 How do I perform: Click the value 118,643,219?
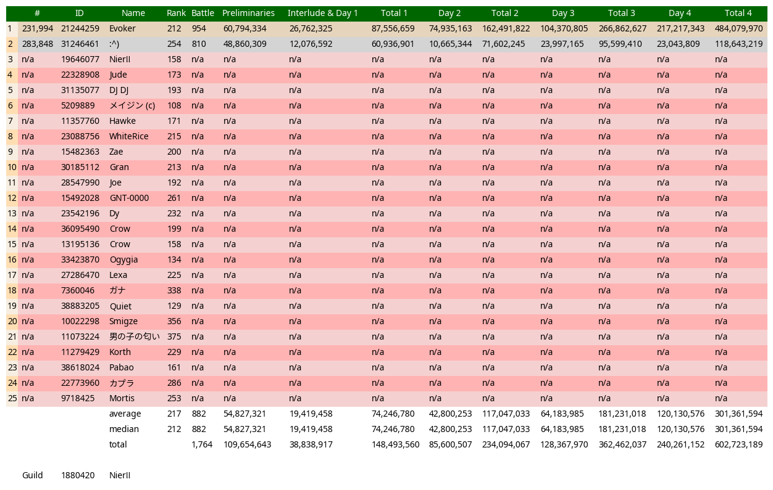point(738,44)
